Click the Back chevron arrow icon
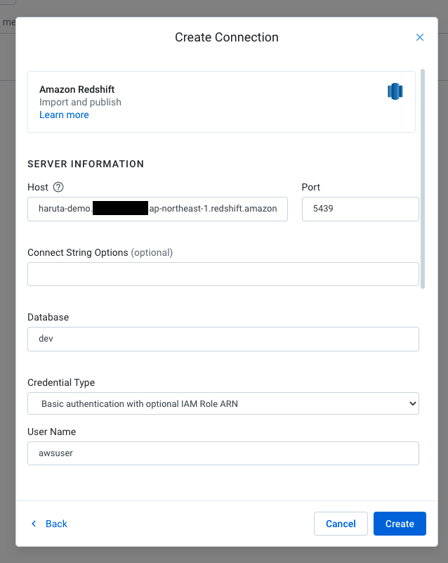The height and width of the screenshot is (563, 448). pos(34,524)
